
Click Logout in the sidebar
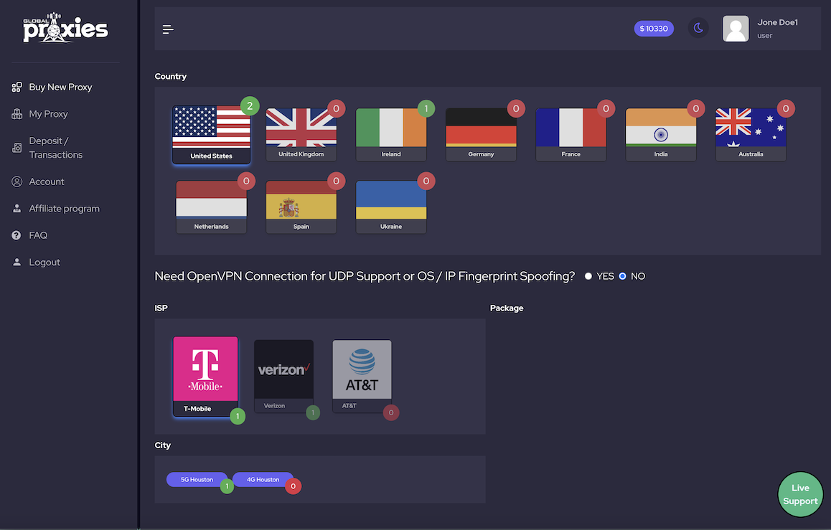(44, 262)
